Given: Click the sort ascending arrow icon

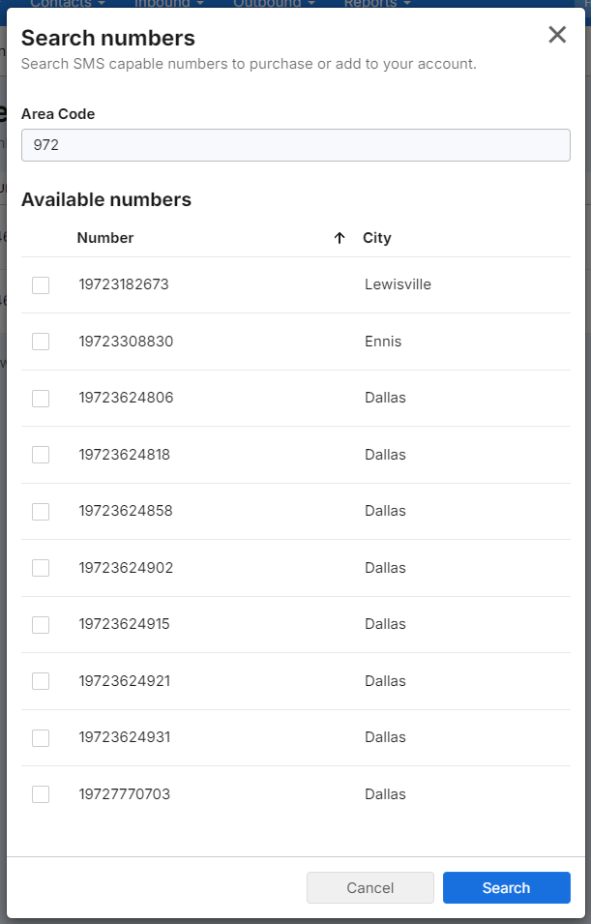Looking at the screenshot, I should [x=340, y=238].
